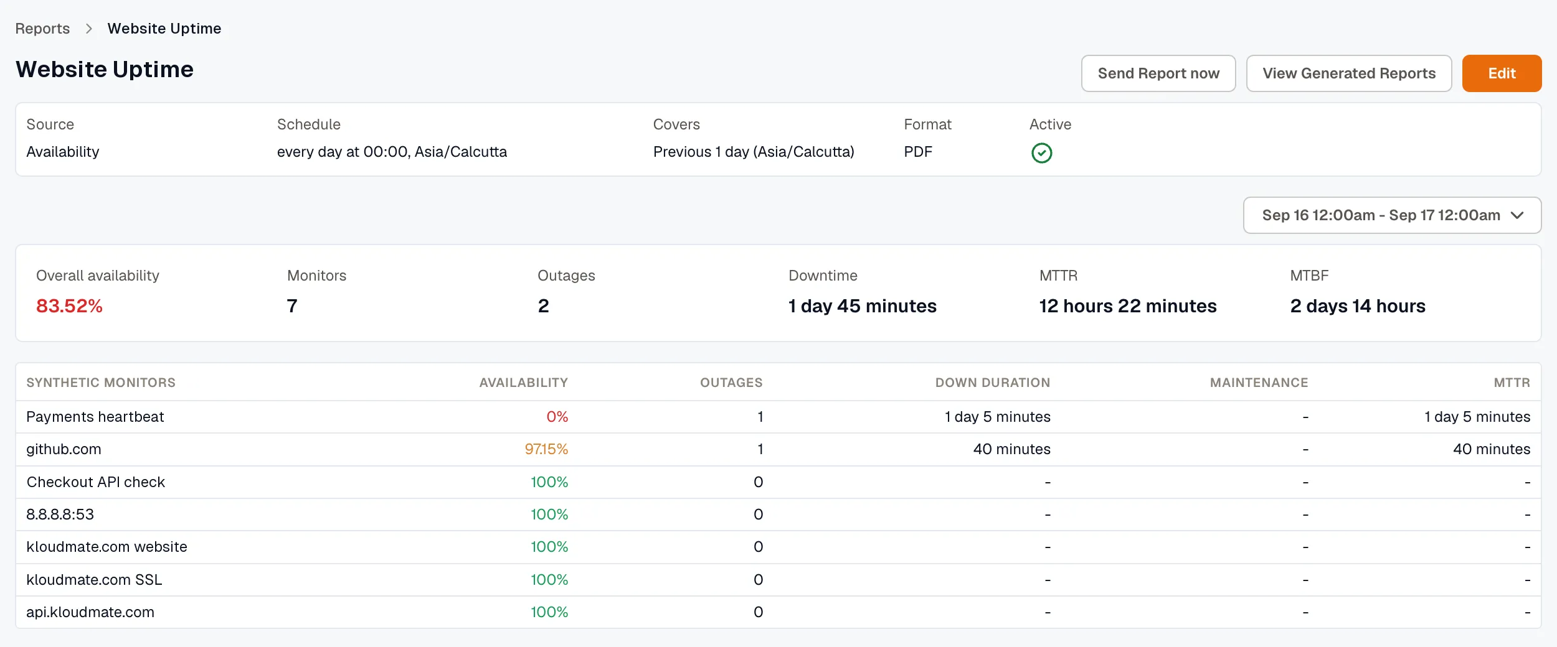Click the Monitors count 7
The width and height of the screenshot is (1557, 647).
pyautogui.click(x=292, y=306)
